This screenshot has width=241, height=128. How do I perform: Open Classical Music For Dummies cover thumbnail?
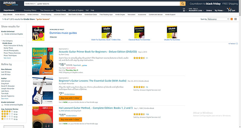[x=139, y=32]
